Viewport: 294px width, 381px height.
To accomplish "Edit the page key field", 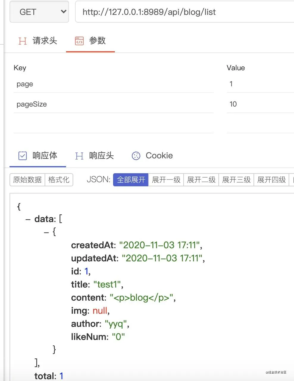I will (x=113, y=84).
